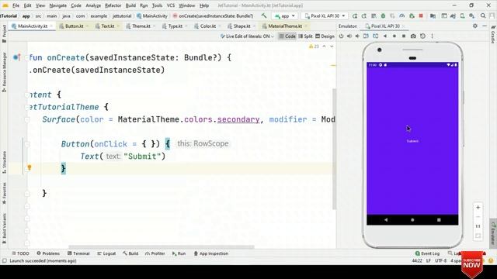Click the Submit button on the emulator
The width and height of the screenshot is (497, 279).
click(412, 141)
